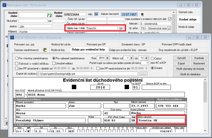Click Místo narození field Trenčín SK

point(161,120)
